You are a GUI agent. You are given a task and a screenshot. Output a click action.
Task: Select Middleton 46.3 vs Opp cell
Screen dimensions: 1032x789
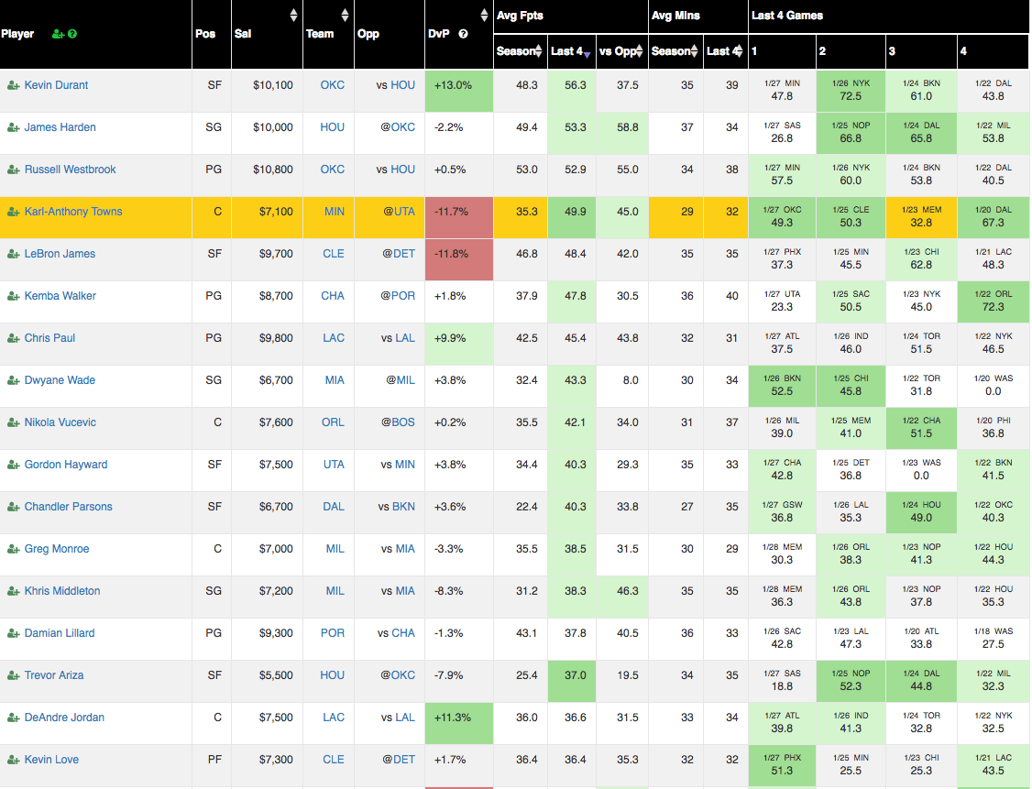(x=622, y=597)
